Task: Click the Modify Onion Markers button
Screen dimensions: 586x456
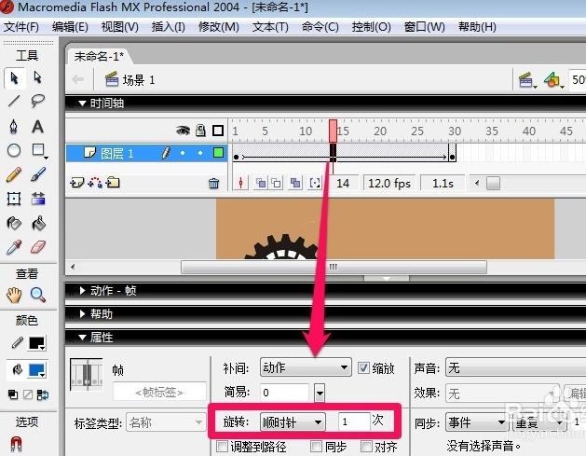Action: 315,183
